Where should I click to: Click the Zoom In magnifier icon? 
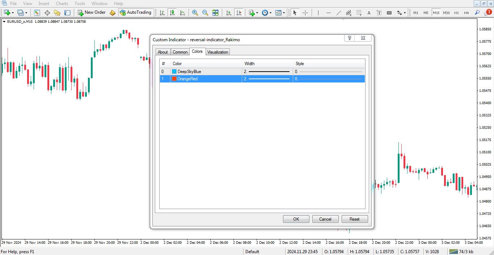click(195, 13)
